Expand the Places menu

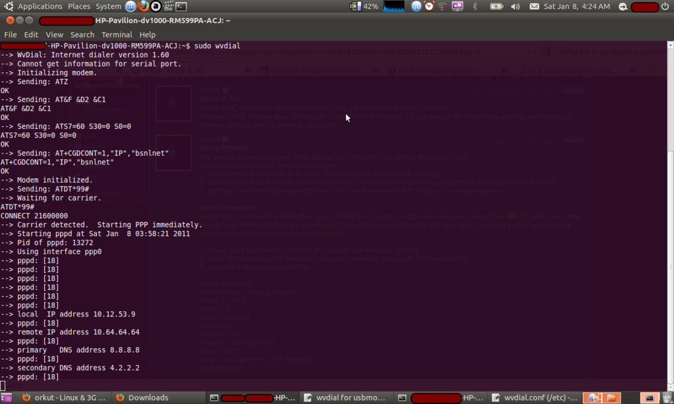pyautogui.click(x=79, y=7)
